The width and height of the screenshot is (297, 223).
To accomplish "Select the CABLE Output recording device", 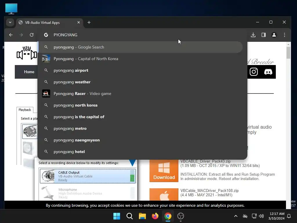I will coord(88,176).
